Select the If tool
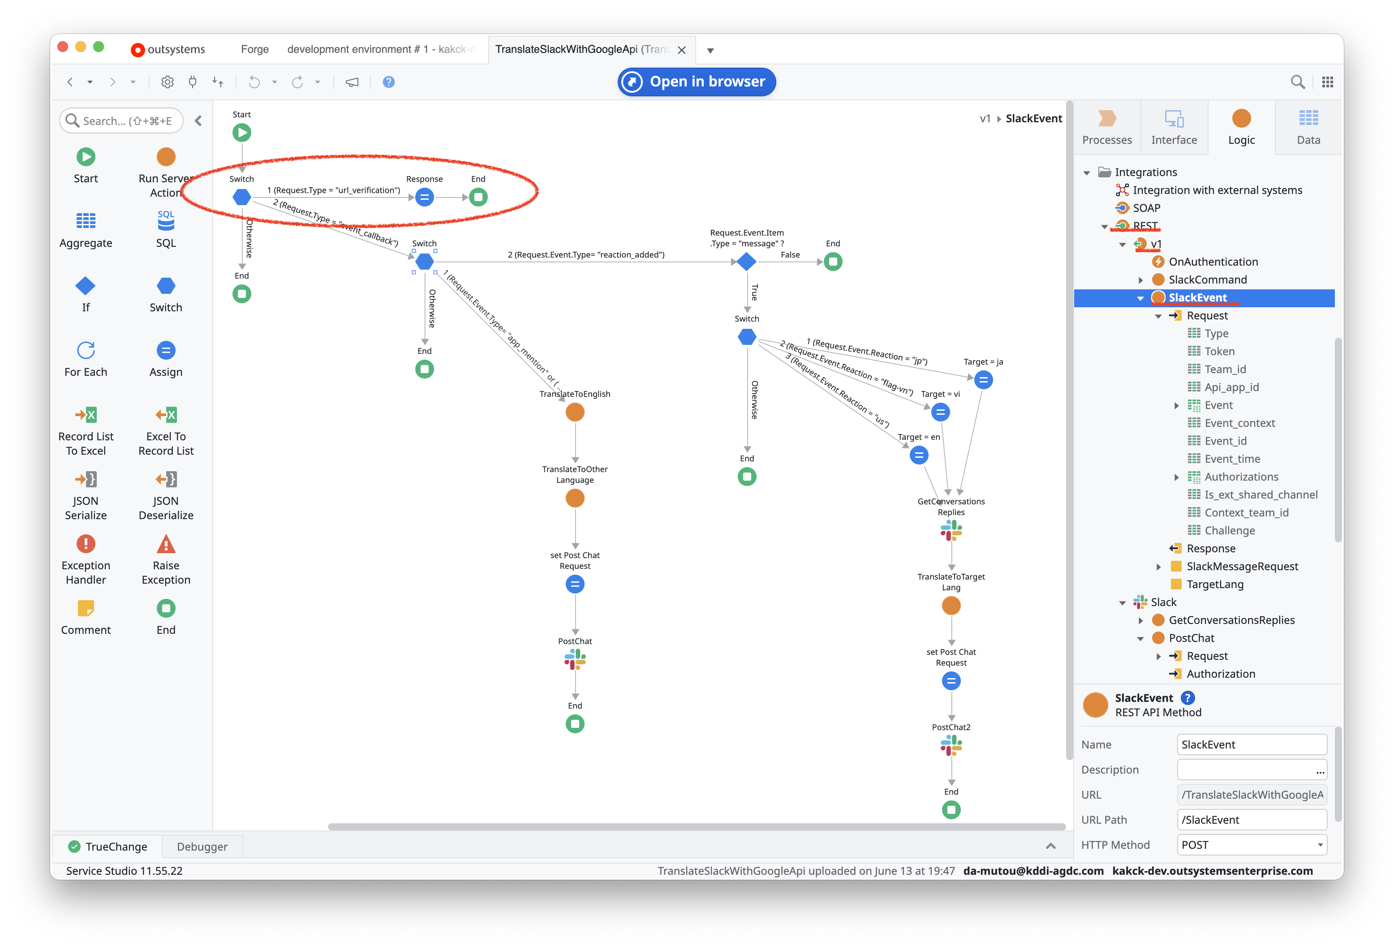Image resolution: width=1394 pixels, height=946 pixels. [x=86, y=294]
